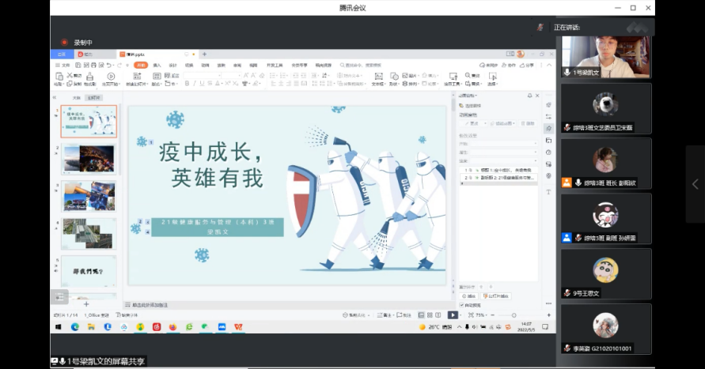Switch to normal view mode in status bar
The height and width of the screenshot is (369, 705).
click(419, 314)
